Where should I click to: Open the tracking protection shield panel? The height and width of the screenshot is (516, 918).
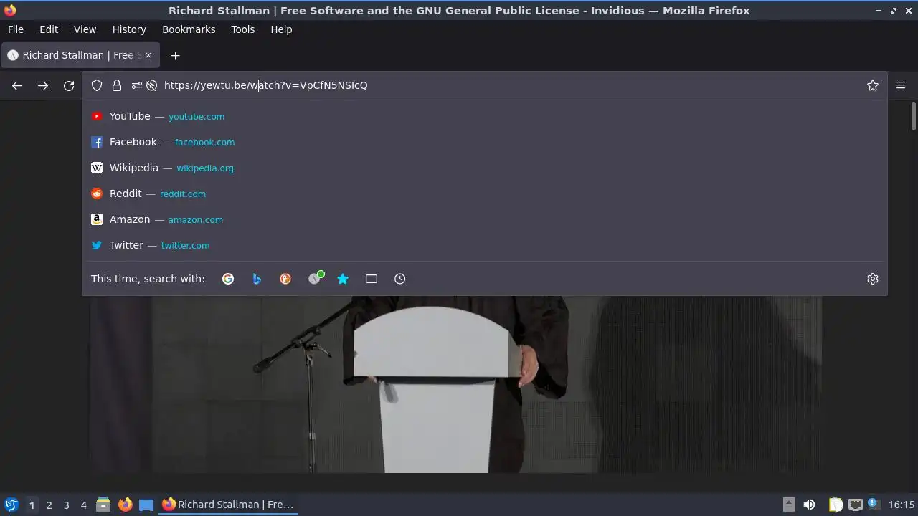[97, 85]
